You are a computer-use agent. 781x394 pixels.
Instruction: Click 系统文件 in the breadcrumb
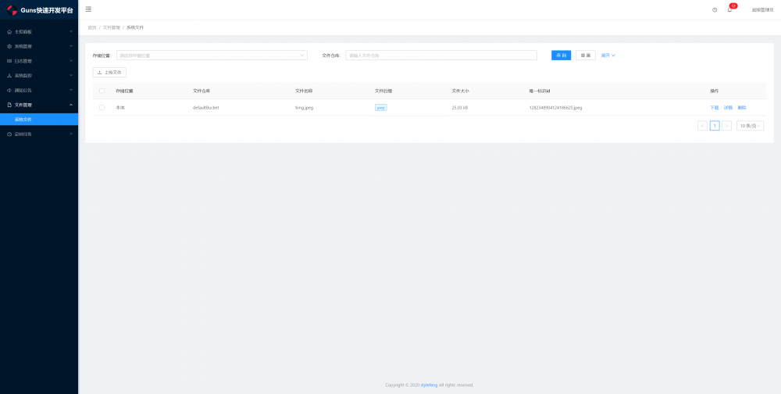pos(135,27)
